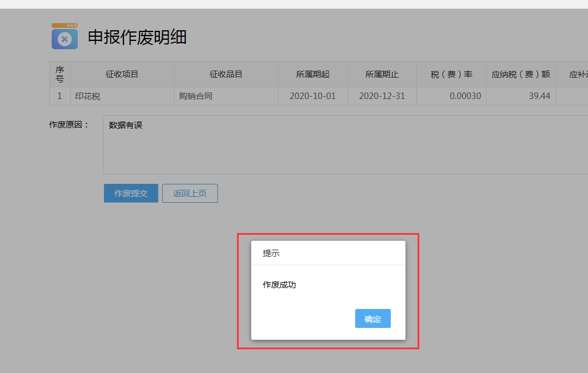Click inside the 作废原因 text area

[344, 145]
